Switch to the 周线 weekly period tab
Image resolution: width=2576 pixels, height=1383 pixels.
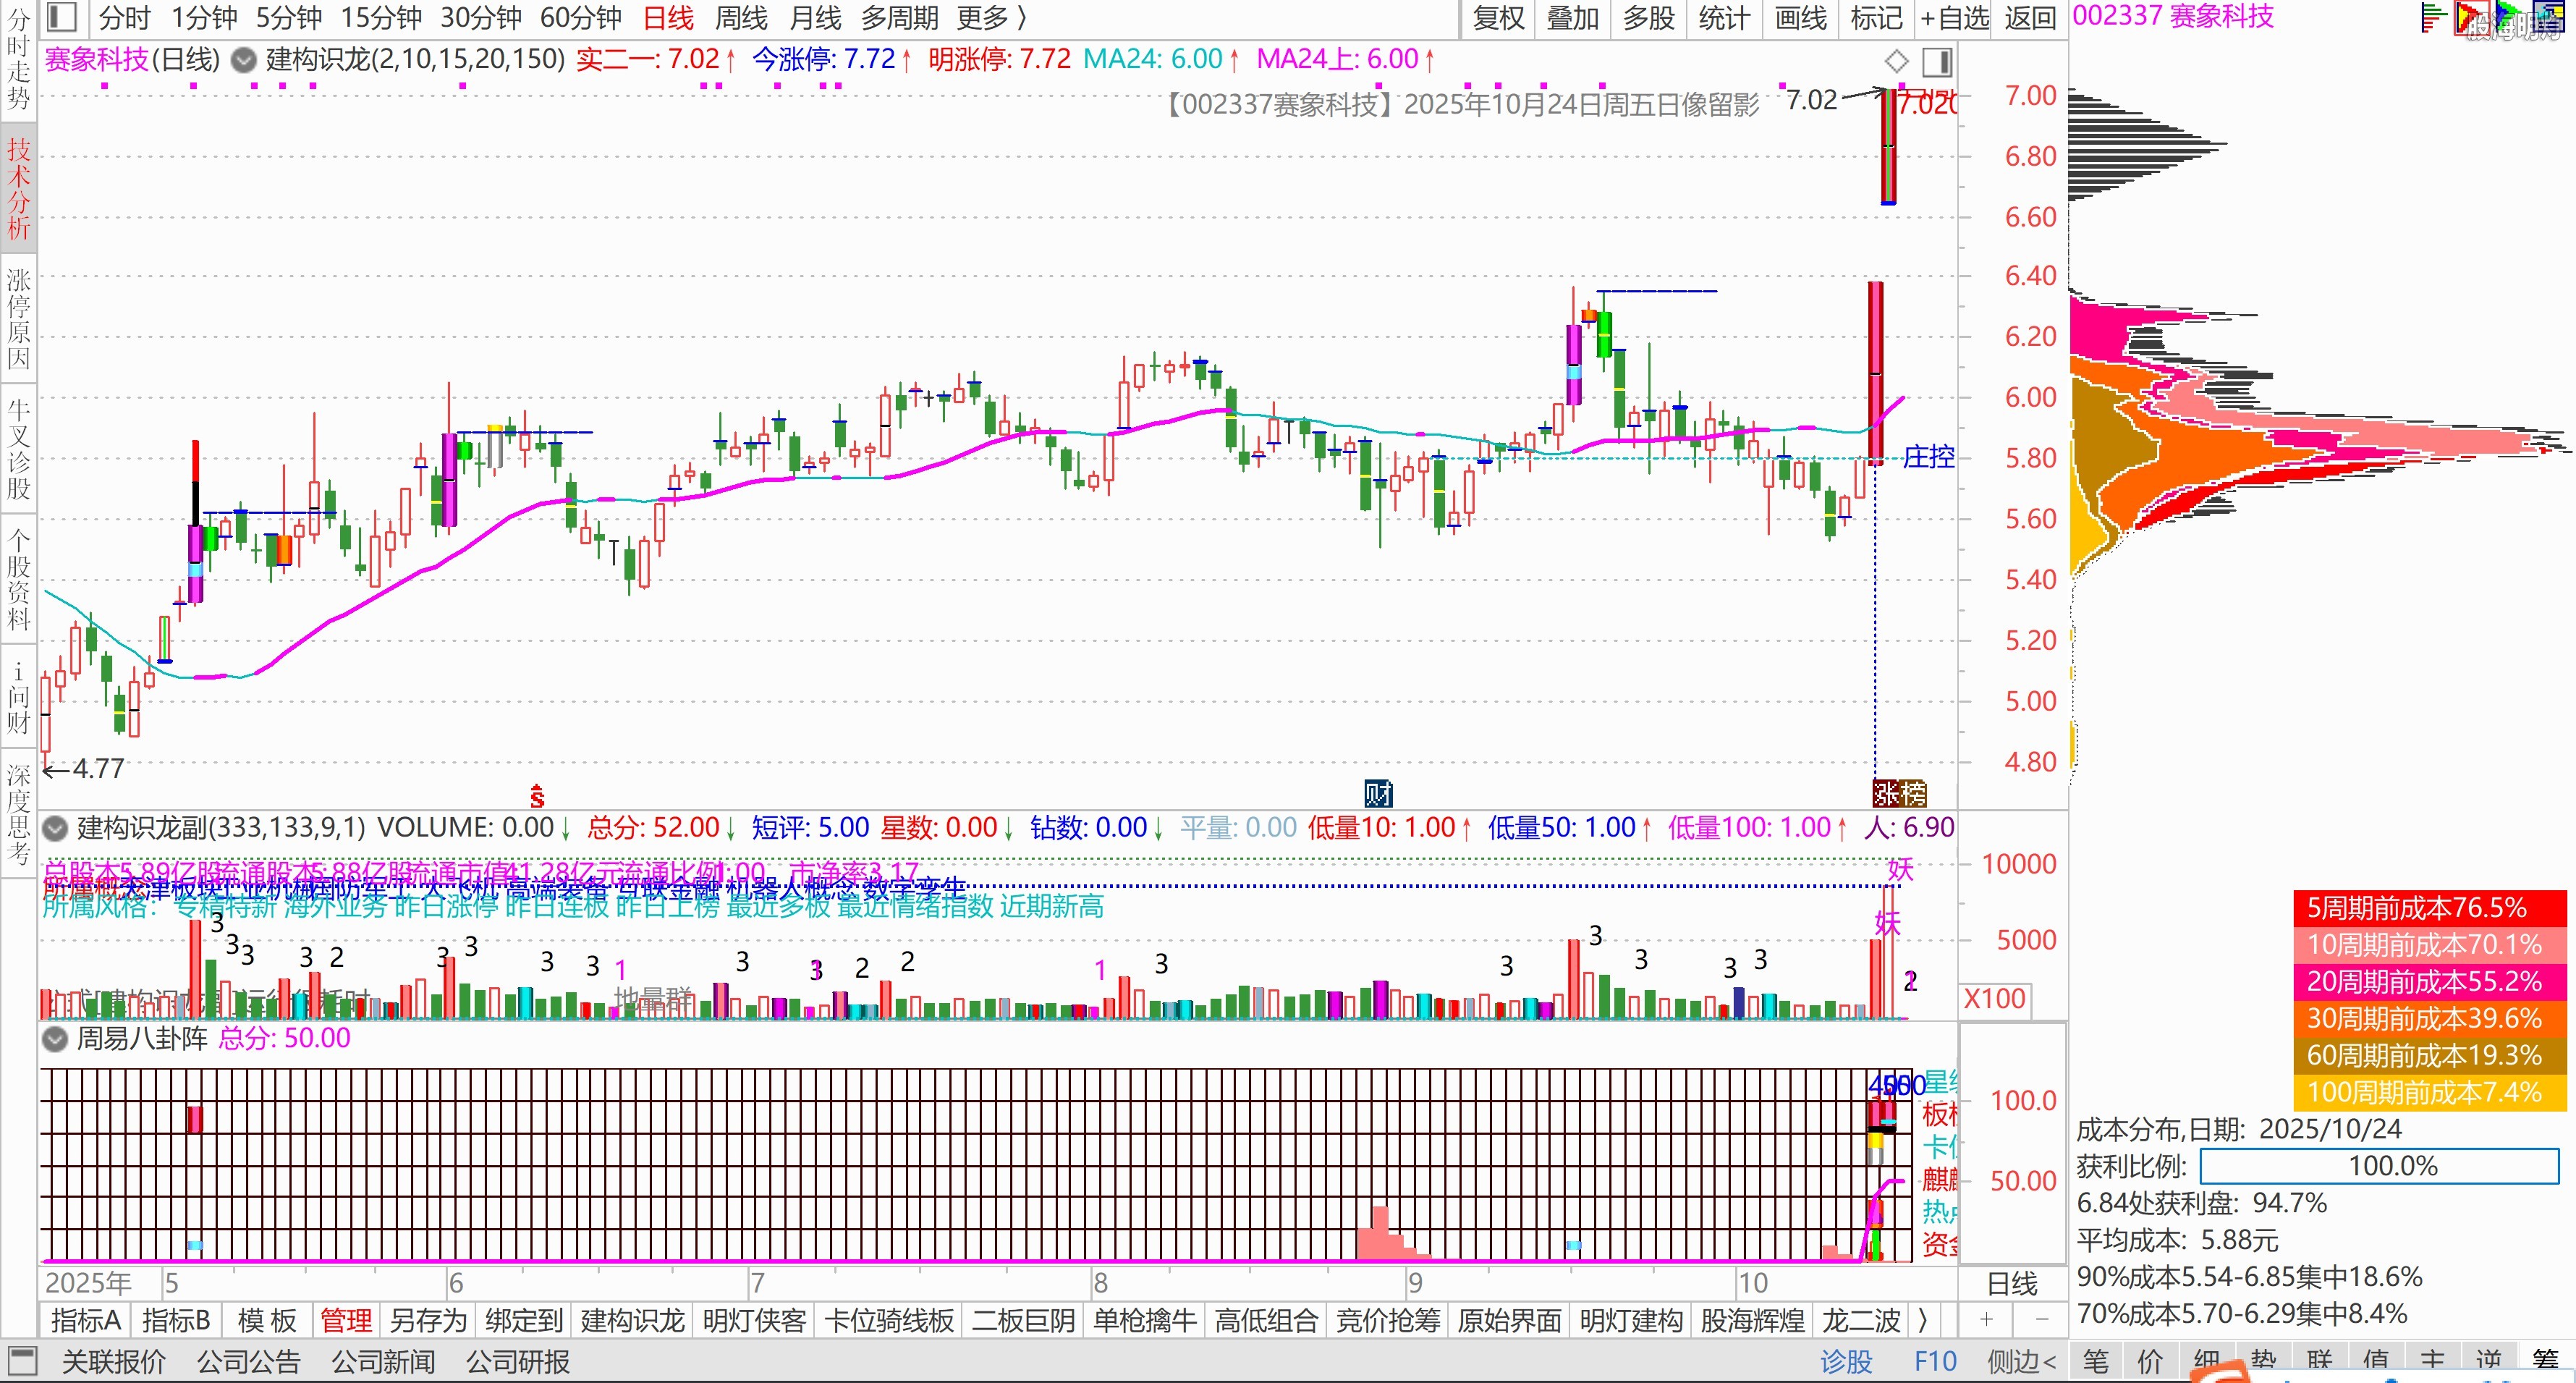coord(741,17)
